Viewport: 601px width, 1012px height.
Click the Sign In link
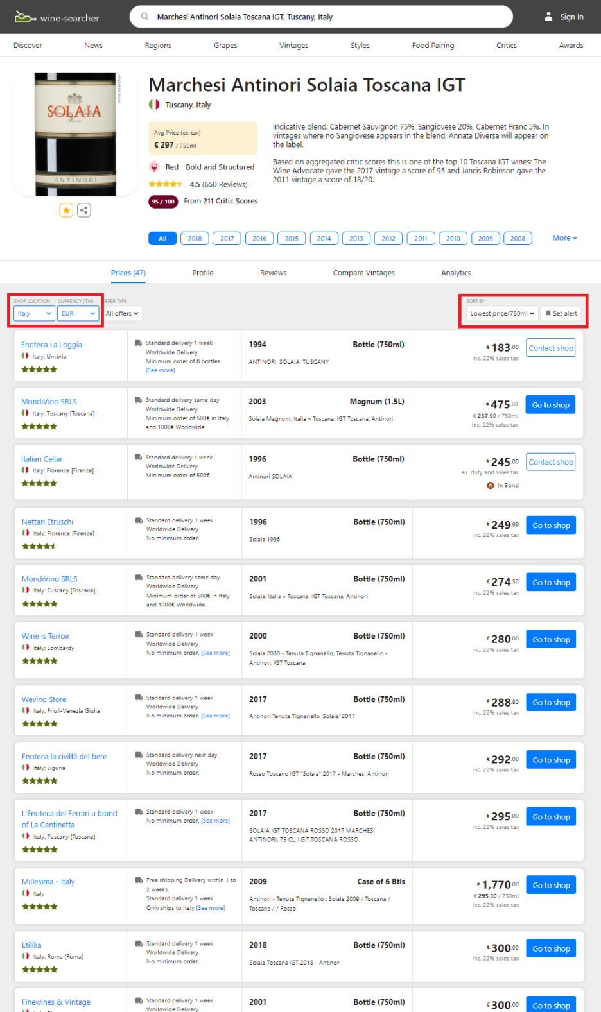pos(571,17)
